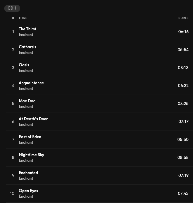The width and height of the screenshot is (193, 203).
Task: Click track number 10 beside Open Eyes
Action: (12, 193)
